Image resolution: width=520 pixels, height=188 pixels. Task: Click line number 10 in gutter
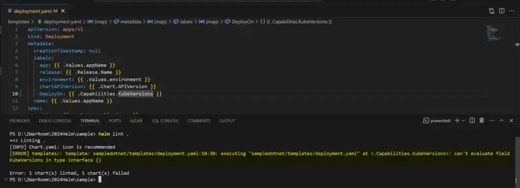[x=15, y=94]
